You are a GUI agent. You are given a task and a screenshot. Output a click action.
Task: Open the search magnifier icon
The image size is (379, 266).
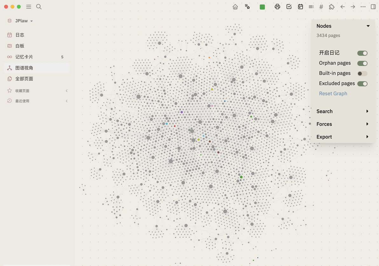pos(39,7)
